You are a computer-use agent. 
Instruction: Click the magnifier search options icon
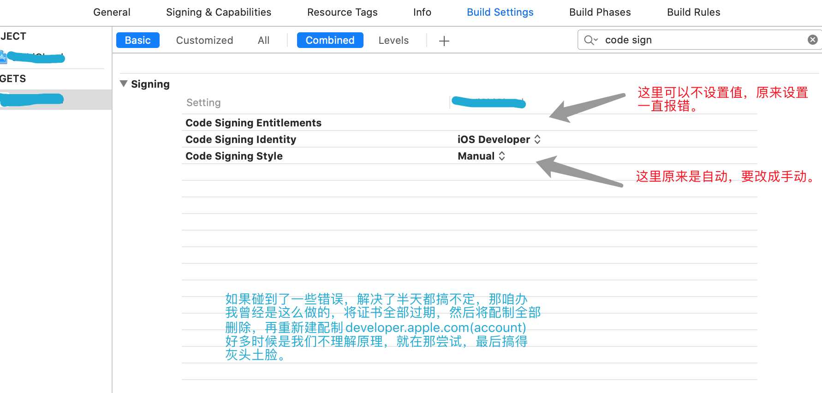[590, 40]
